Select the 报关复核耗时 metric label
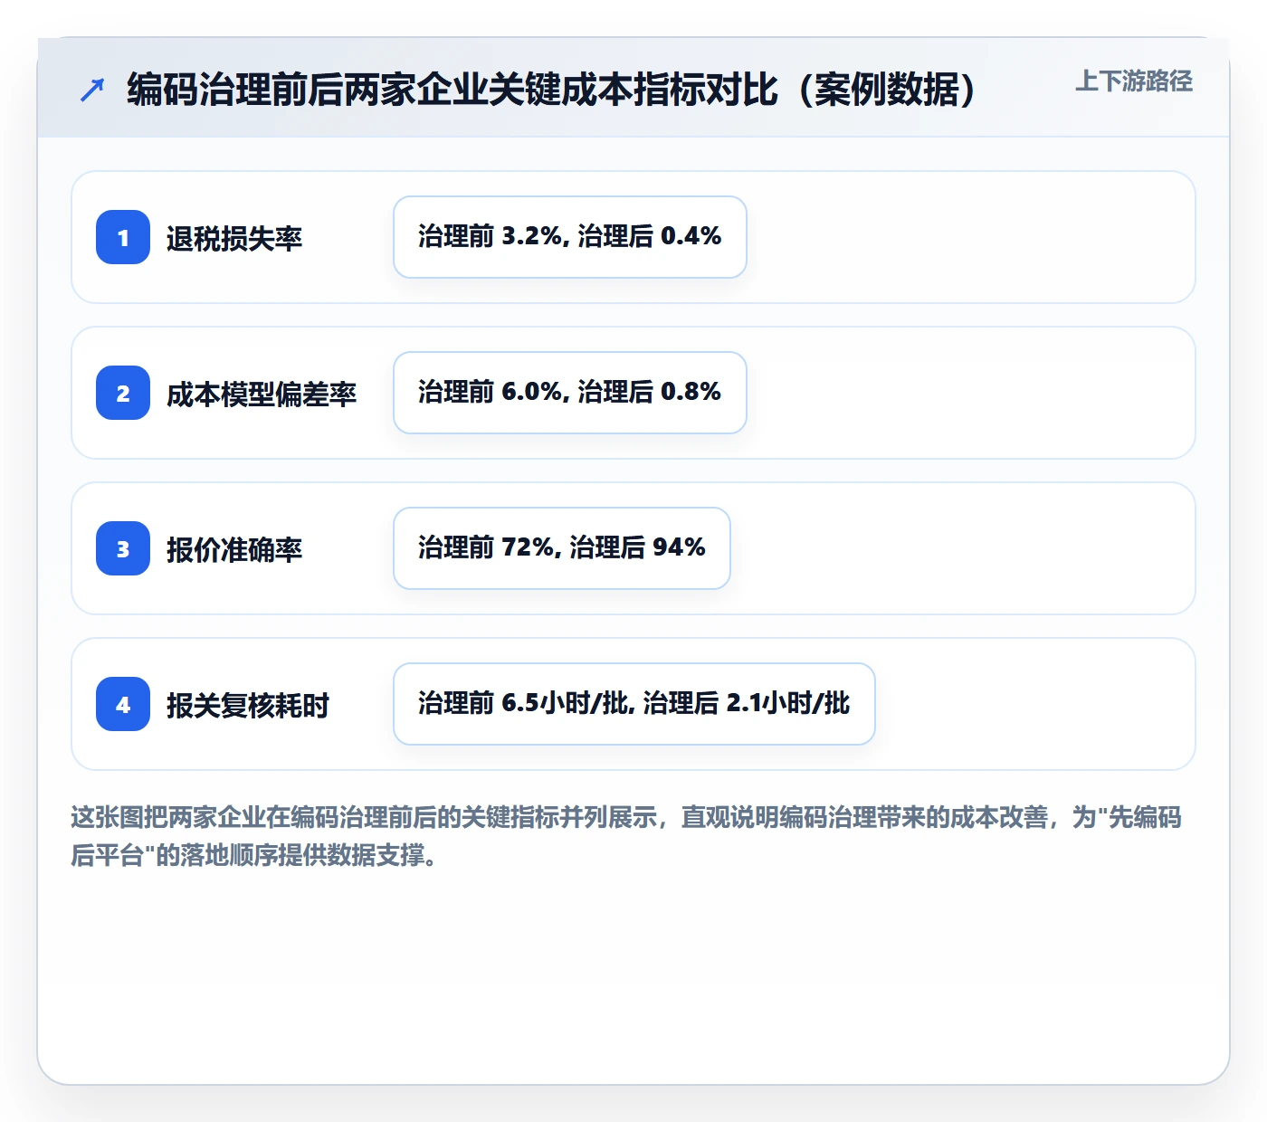Image resolution: width=1267 pixels, height=1122 pixels. (248, 705)
